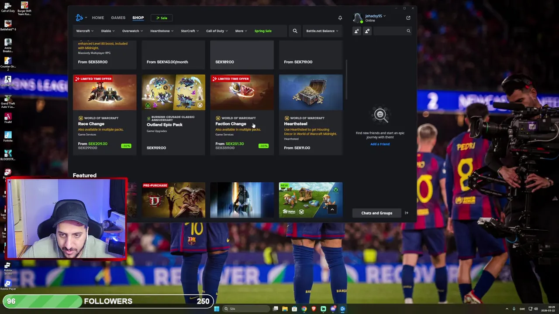Open the Faction Change product

point(242,115)
